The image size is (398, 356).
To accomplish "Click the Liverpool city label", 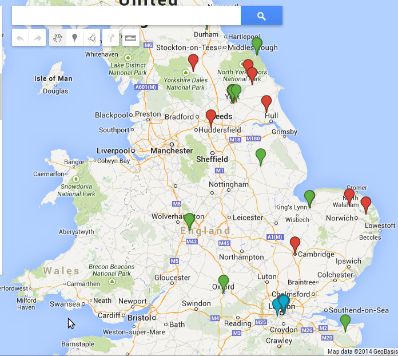I will [x=113, y=151].
